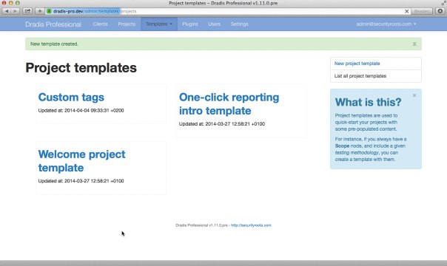Click New project template link
This screenshot has height=266, width=447.
point(357,64)
